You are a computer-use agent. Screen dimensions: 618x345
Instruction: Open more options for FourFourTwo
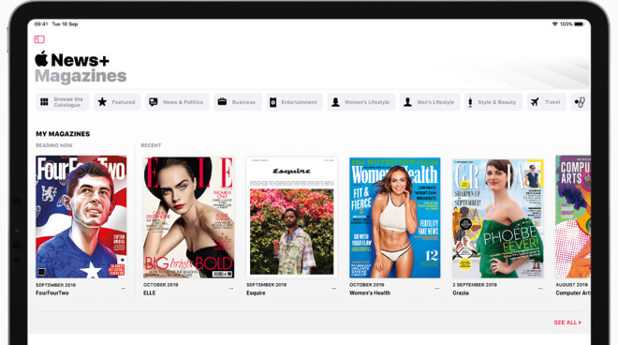[x=124, y=289]
